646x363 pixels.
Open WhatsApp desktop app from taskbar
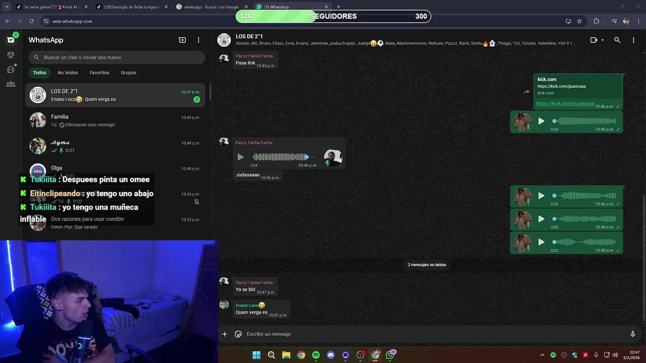390,355
